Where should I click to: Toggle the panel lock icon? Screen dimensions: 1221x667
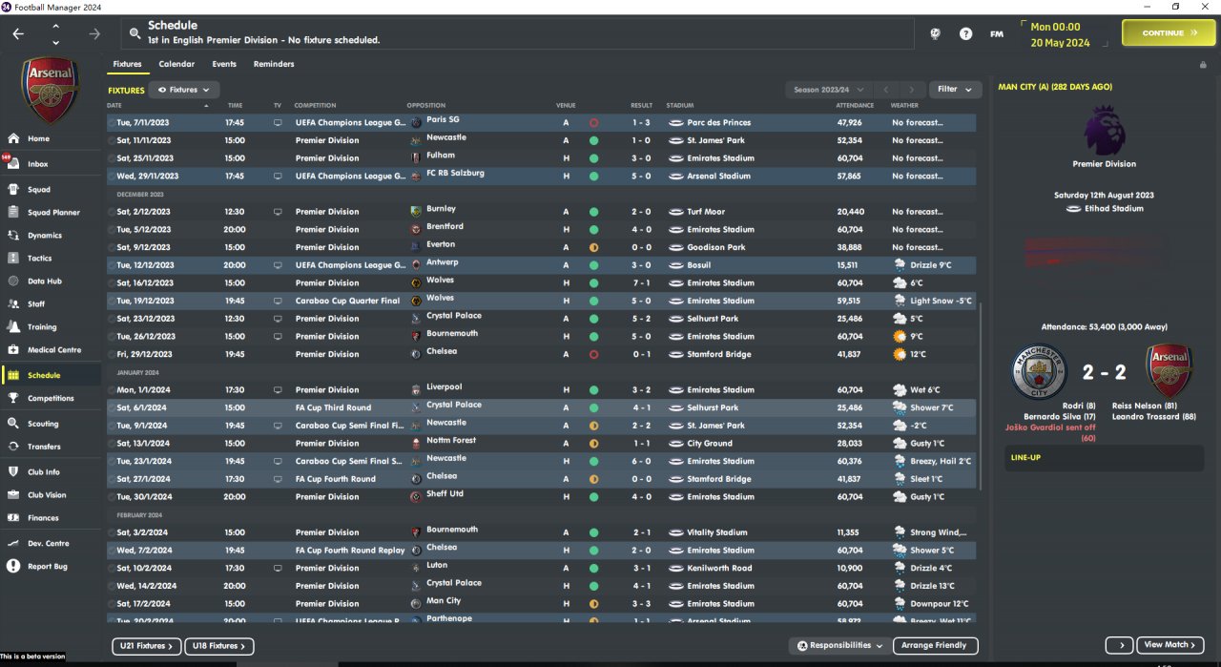point(1203,65)
